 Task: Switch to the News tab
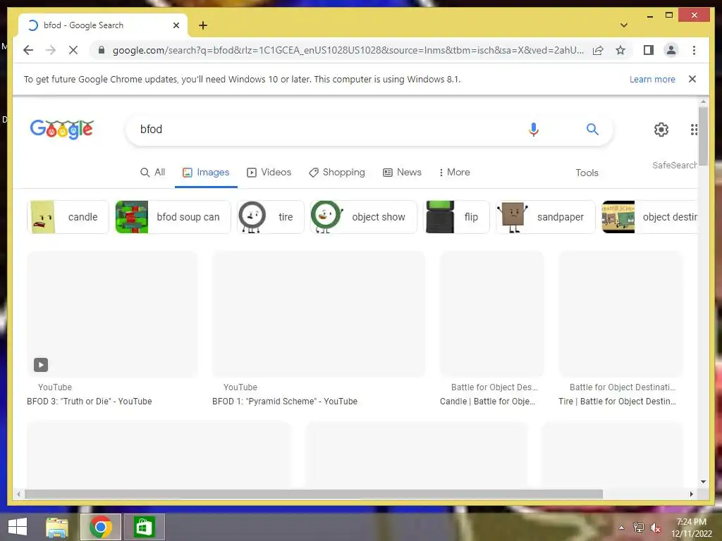[x=402, y=173]
